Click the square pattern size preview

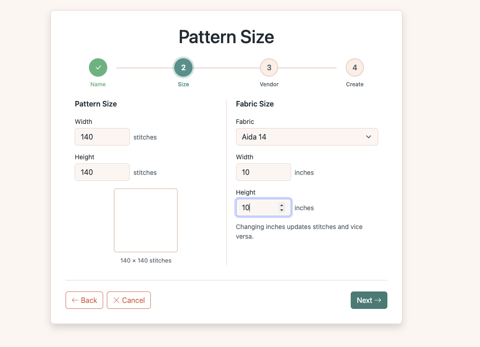click(x=146, y=220)
